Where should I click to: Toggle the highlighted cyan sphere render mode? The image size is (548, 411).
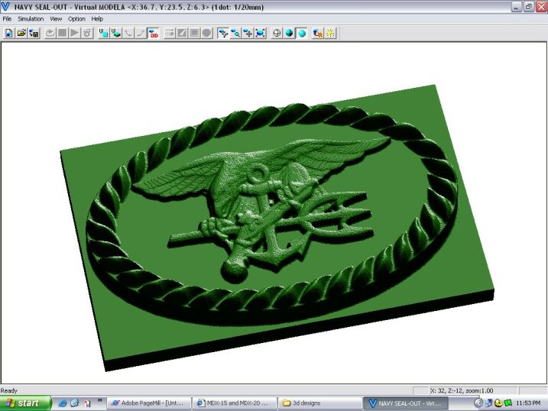[x=302, y=33]
